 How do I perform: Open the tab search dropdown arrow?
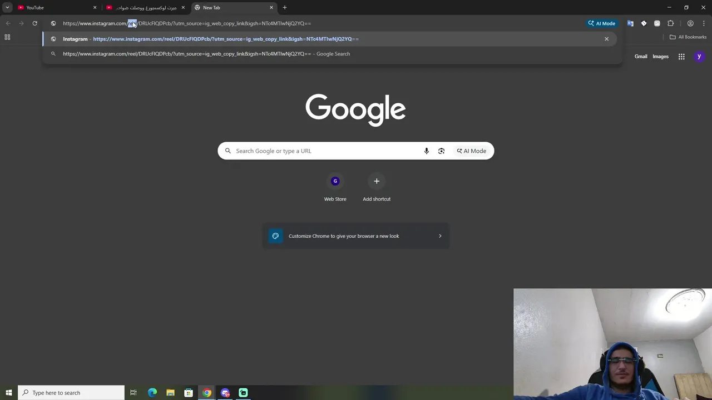click(7, 7)
